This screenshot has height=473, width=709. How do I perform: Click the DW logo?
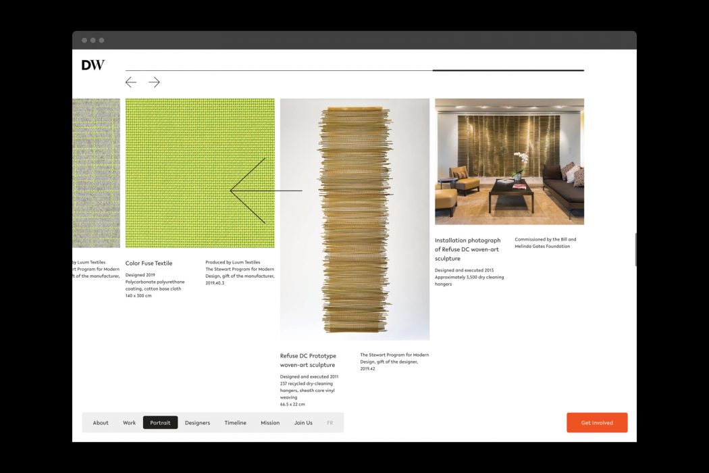pyautogui.click(x=93, y=65)
